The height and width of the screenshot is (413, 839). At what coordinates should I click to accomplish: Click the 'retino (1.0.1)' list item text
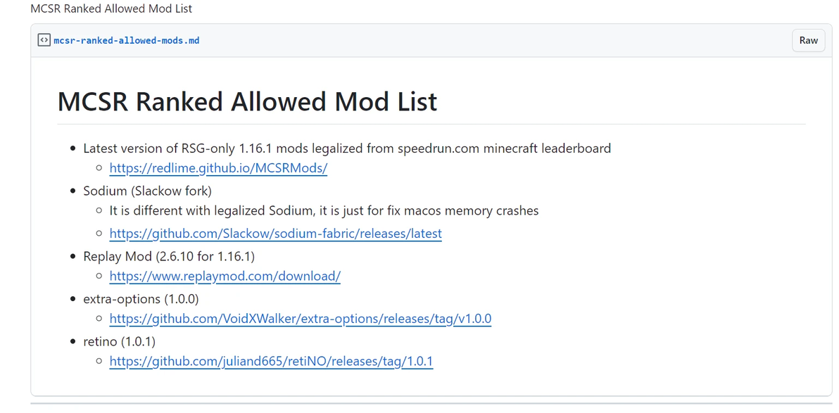[119, 342]
